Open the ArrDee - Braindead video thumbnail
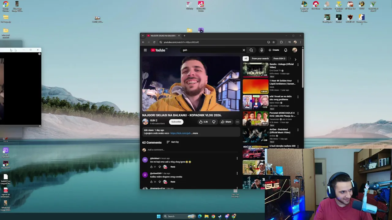The image size is (392, 220). pyautogui.click(x=255, y=135)
